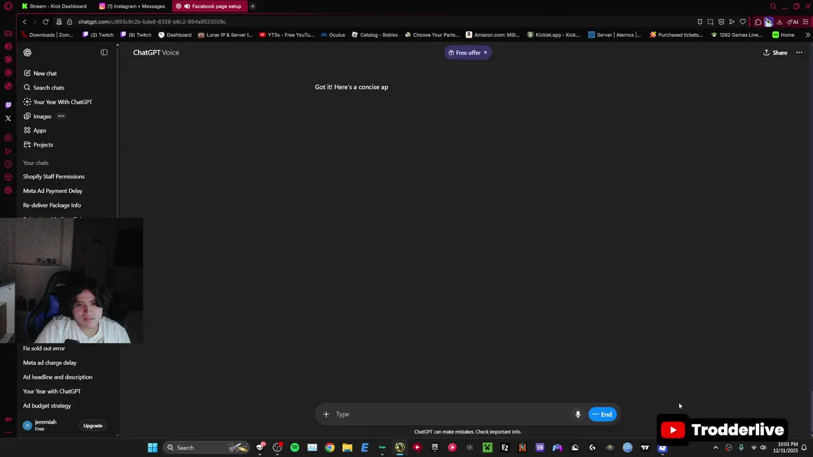The height and width of the screenshot is (457, 813).
Task: Open the (2) Twitch bookmark
Action: (98, 35)
